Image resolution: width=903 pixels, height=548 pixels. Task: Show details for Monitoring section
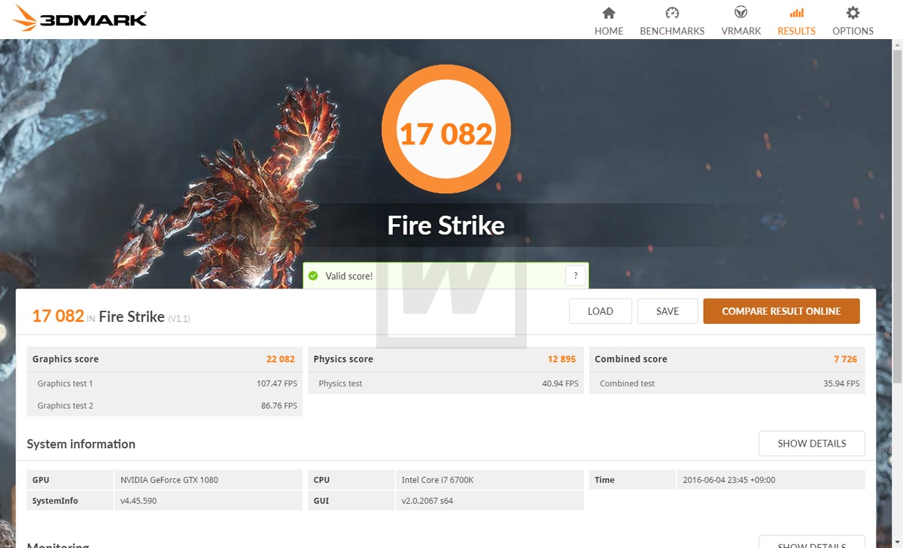(x=811, y=542)
